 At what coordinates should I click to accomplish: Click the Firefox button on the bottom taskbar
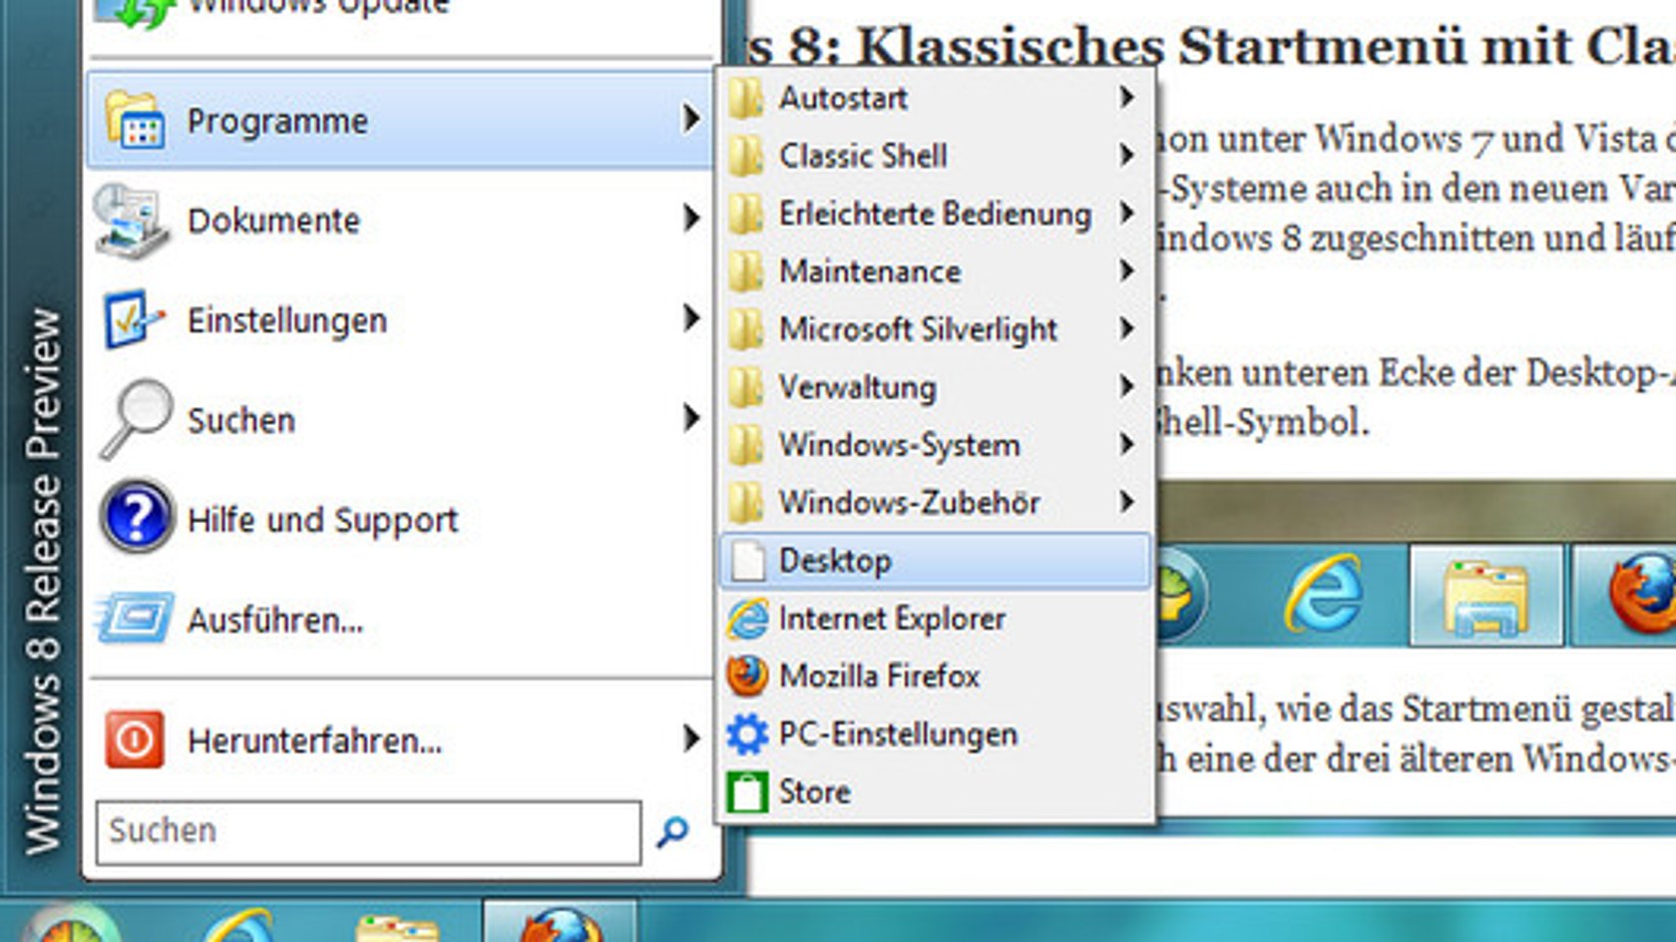pyautogui.click(x=560, y=922)
